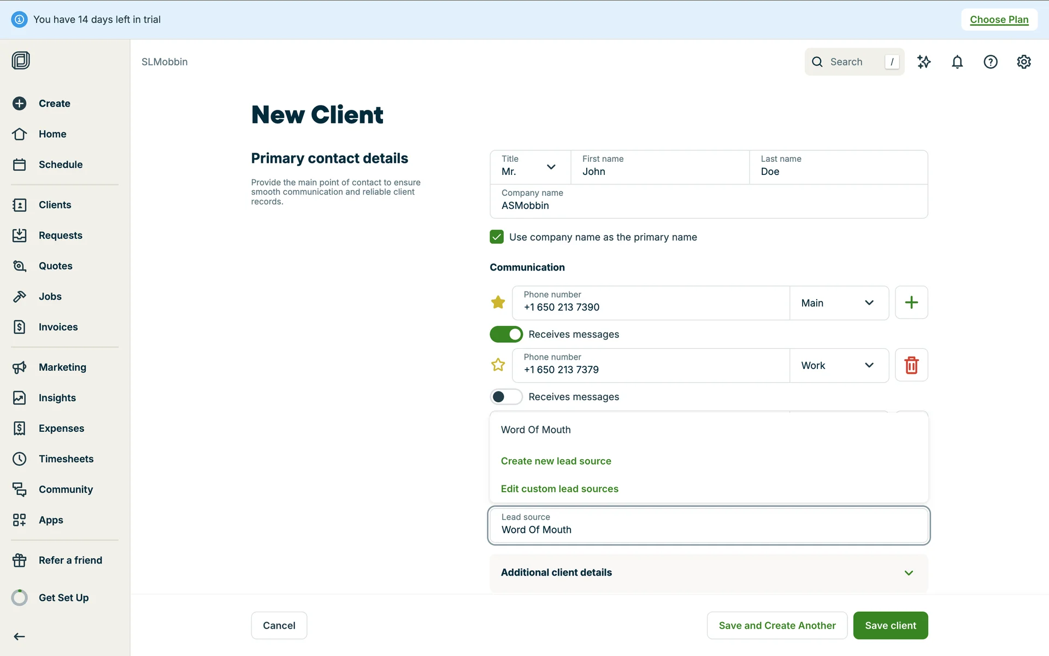The height and width of the screenshot is (656, 1049).
Task: Click the AI sparkle icon in header
Action: click(x=923, y=62)
